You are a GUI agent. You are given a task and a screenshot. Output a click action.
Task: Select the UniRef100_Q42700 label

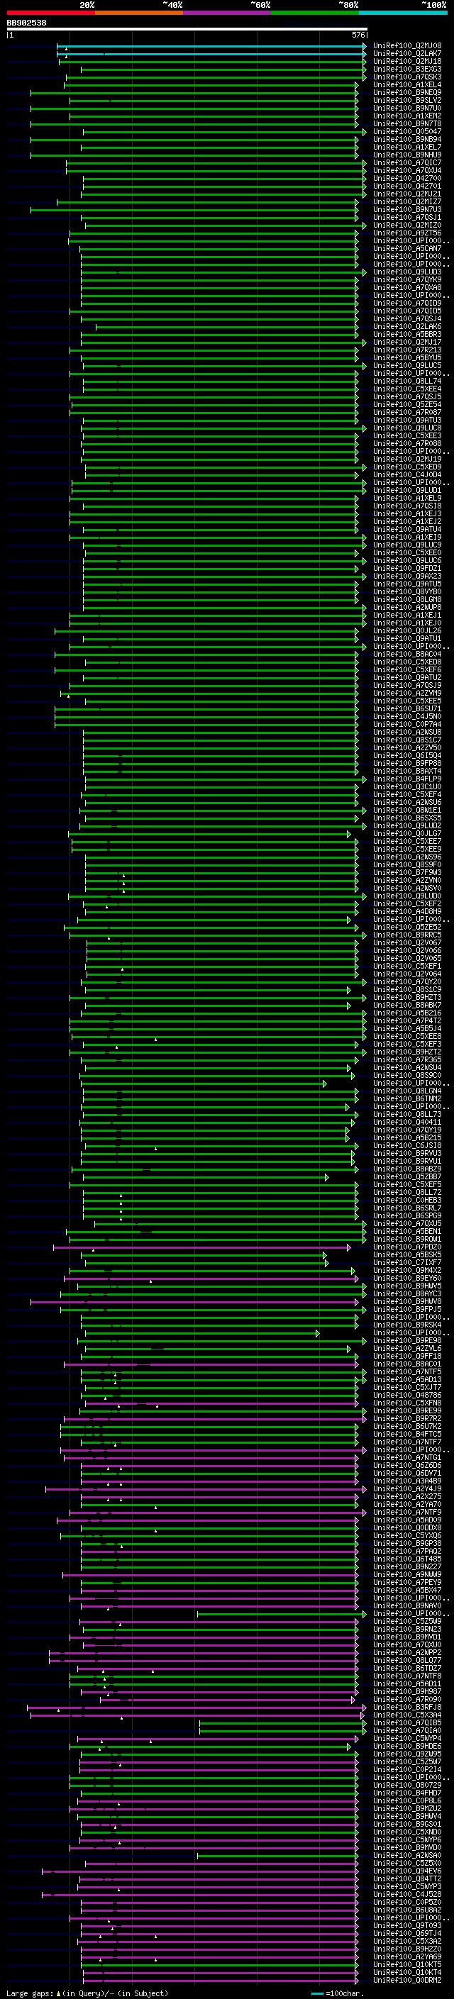pos(407,179)
